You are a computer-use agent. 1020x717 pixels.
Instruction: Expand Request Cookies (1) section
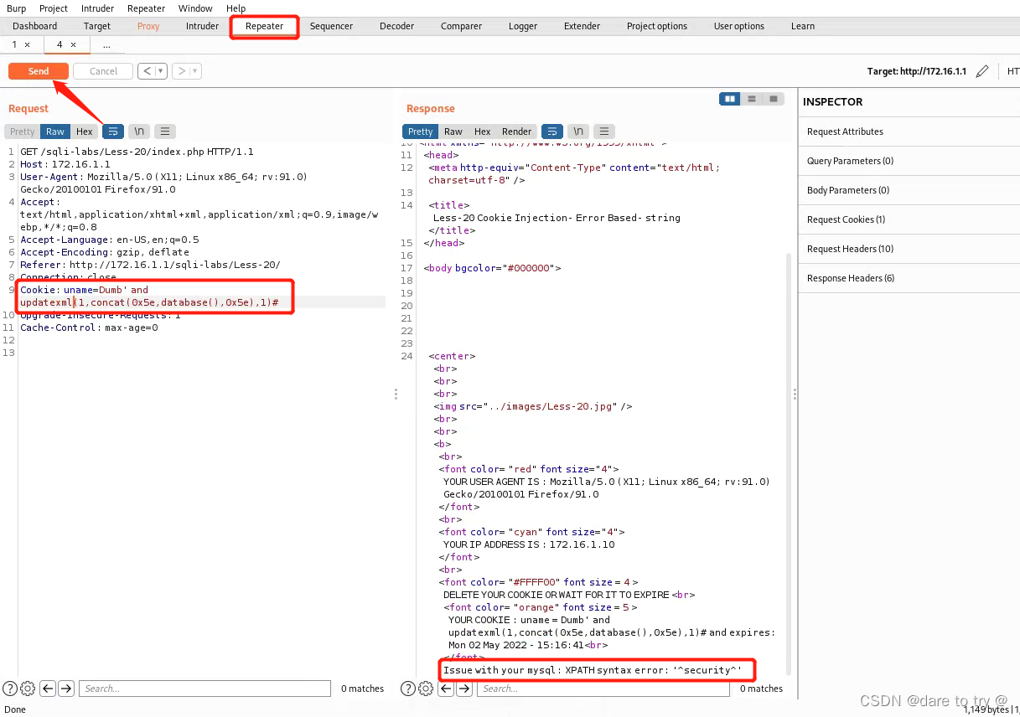click(x=909, y=219)
